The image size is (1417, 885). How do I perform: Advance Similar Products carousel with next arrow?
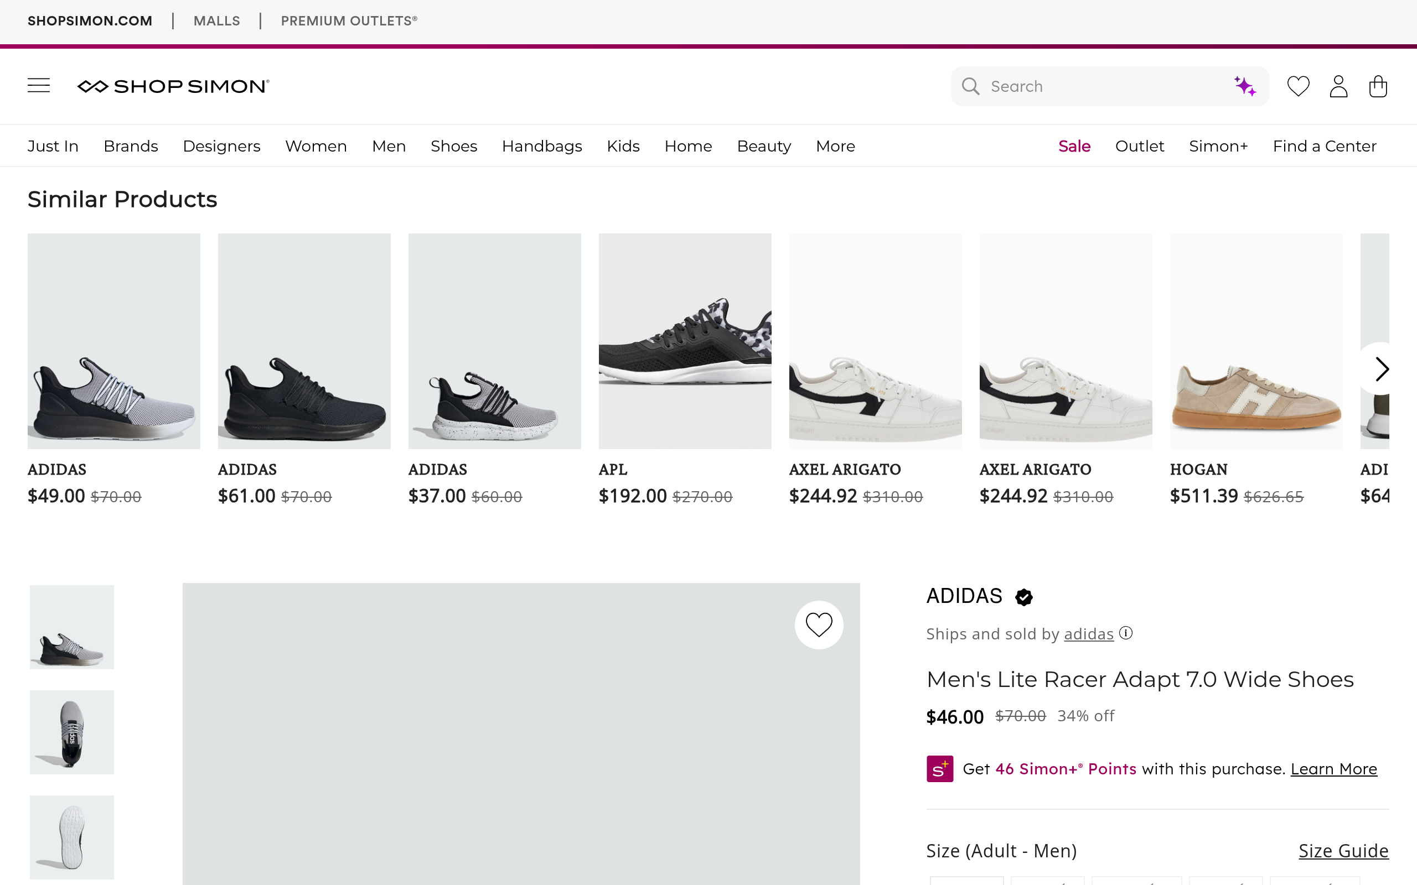tap(1380, 369)
